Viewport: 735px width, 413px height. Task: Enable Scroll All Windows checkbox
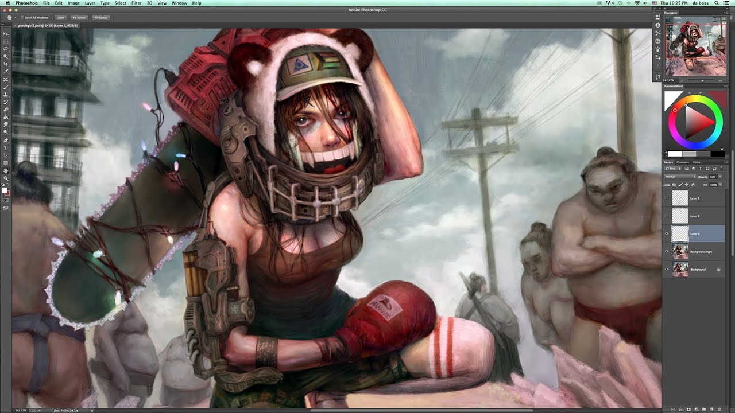click(22, 18)
